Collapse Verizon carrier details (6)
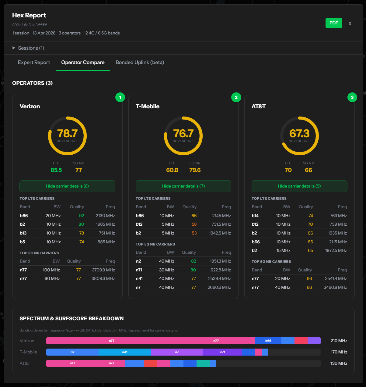The width and height of the screenshot is (366, 387). (67, 186)
